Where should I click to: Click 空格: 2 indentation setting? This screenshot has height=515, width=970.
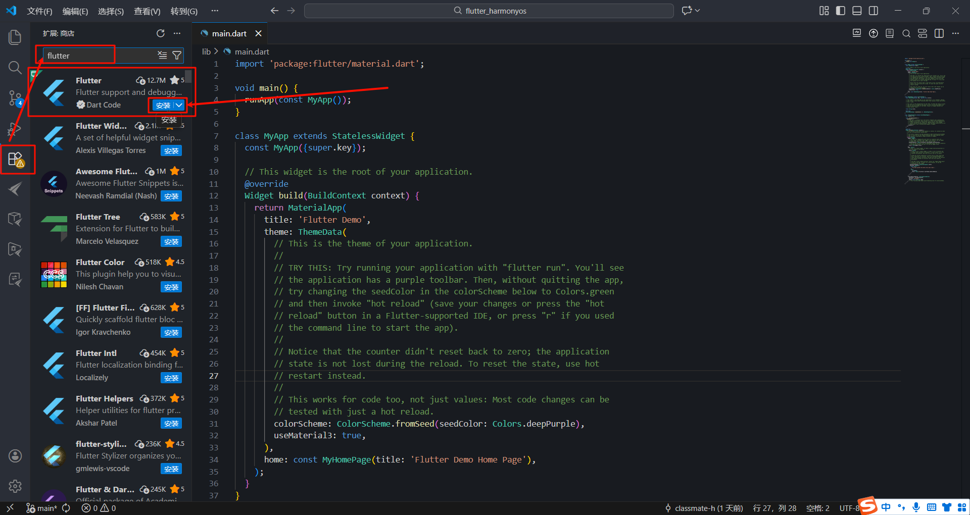click(x=818, y=508)
